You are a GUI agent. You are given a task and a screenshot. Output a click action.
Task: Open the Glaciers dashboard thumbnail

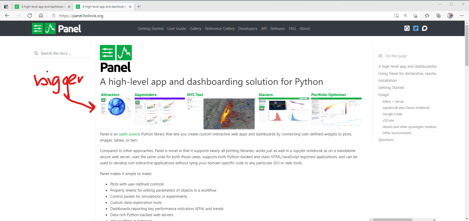click(x=284, y=110)
